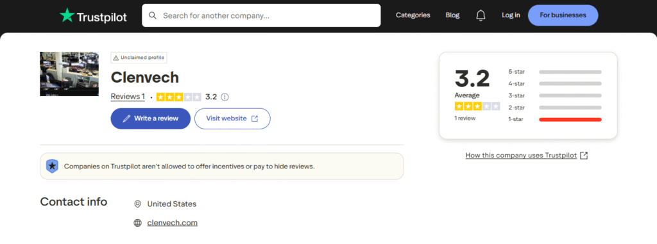
Task: Click the Write a review button
Action: pyautogui.click(x=150, y=118)
